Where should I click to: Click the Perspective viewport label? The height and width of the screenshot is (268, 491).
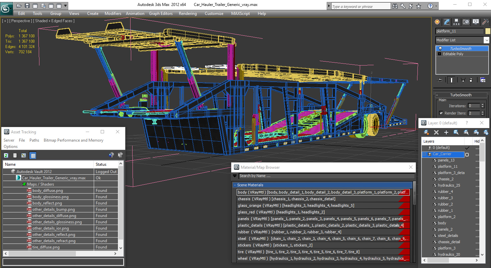click(x=21, y=21)
